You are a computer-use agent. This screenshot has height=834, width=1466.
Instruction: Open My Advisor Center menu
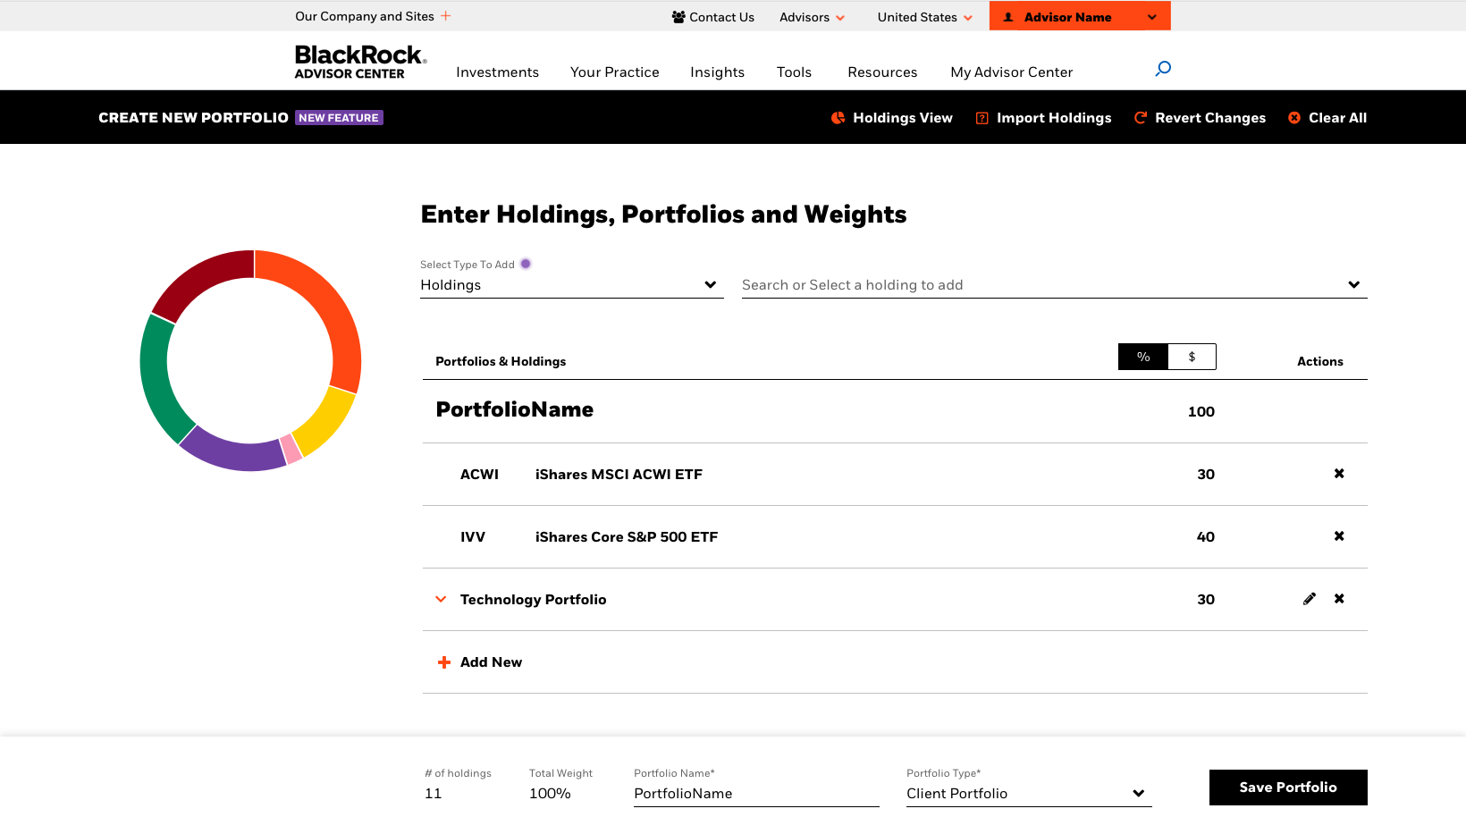coord(1012,72)
